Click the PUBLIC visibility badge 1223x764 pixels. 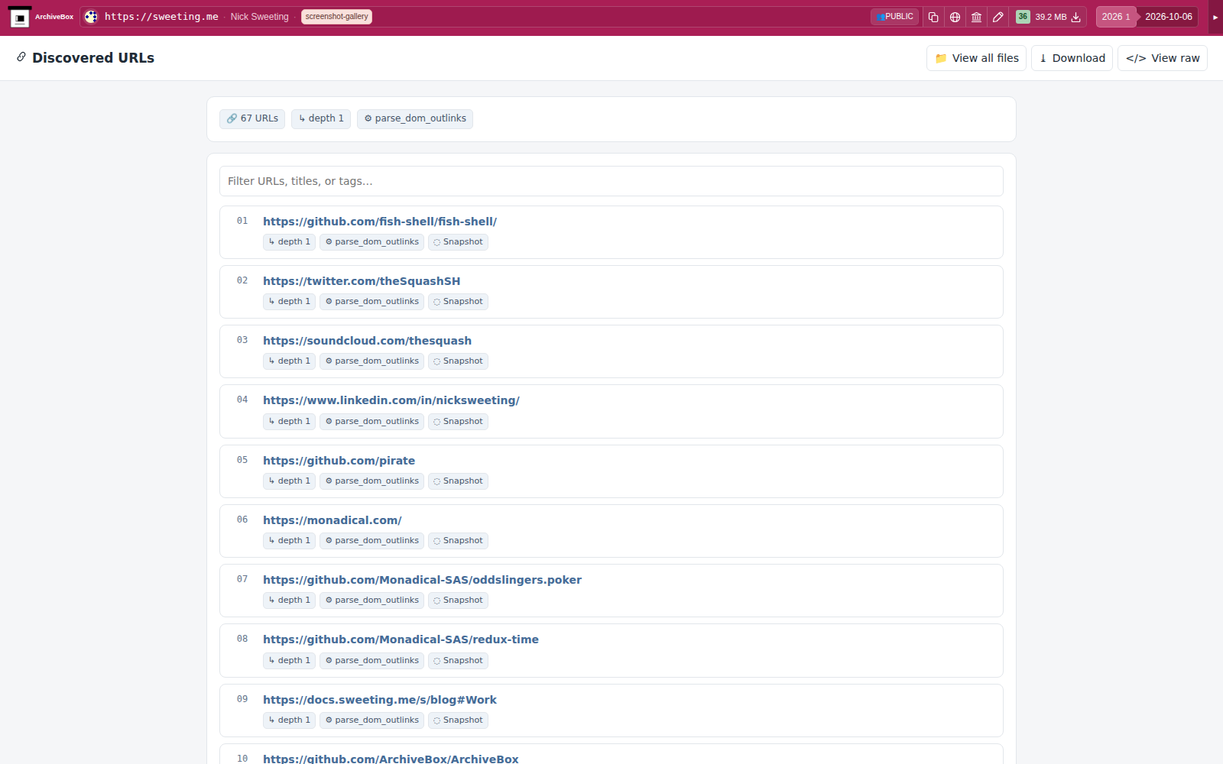(x=894, y=17)
